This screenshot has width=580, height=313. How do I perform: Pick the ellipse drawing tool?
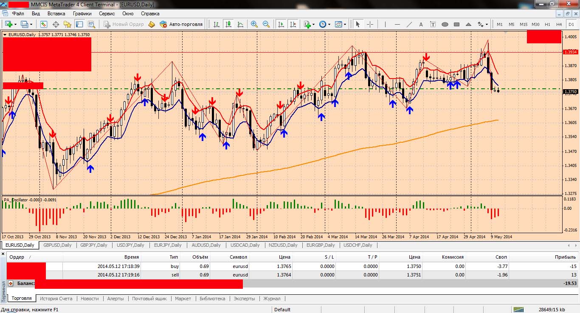(445, 24)
